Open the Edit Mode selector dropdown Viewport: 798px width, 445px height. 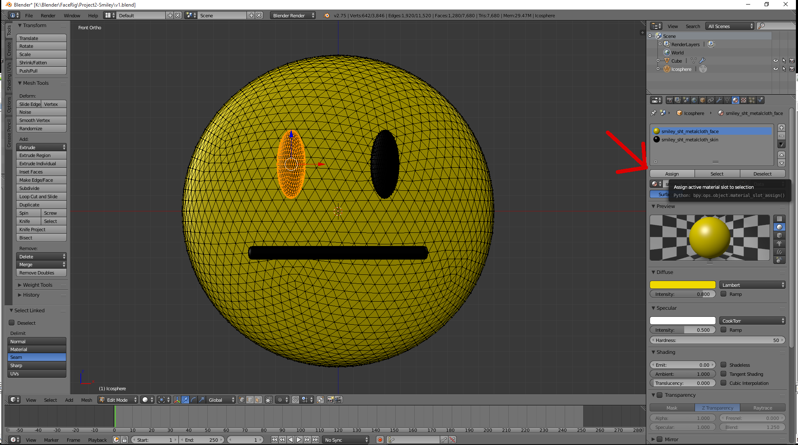tap(118, 400)
